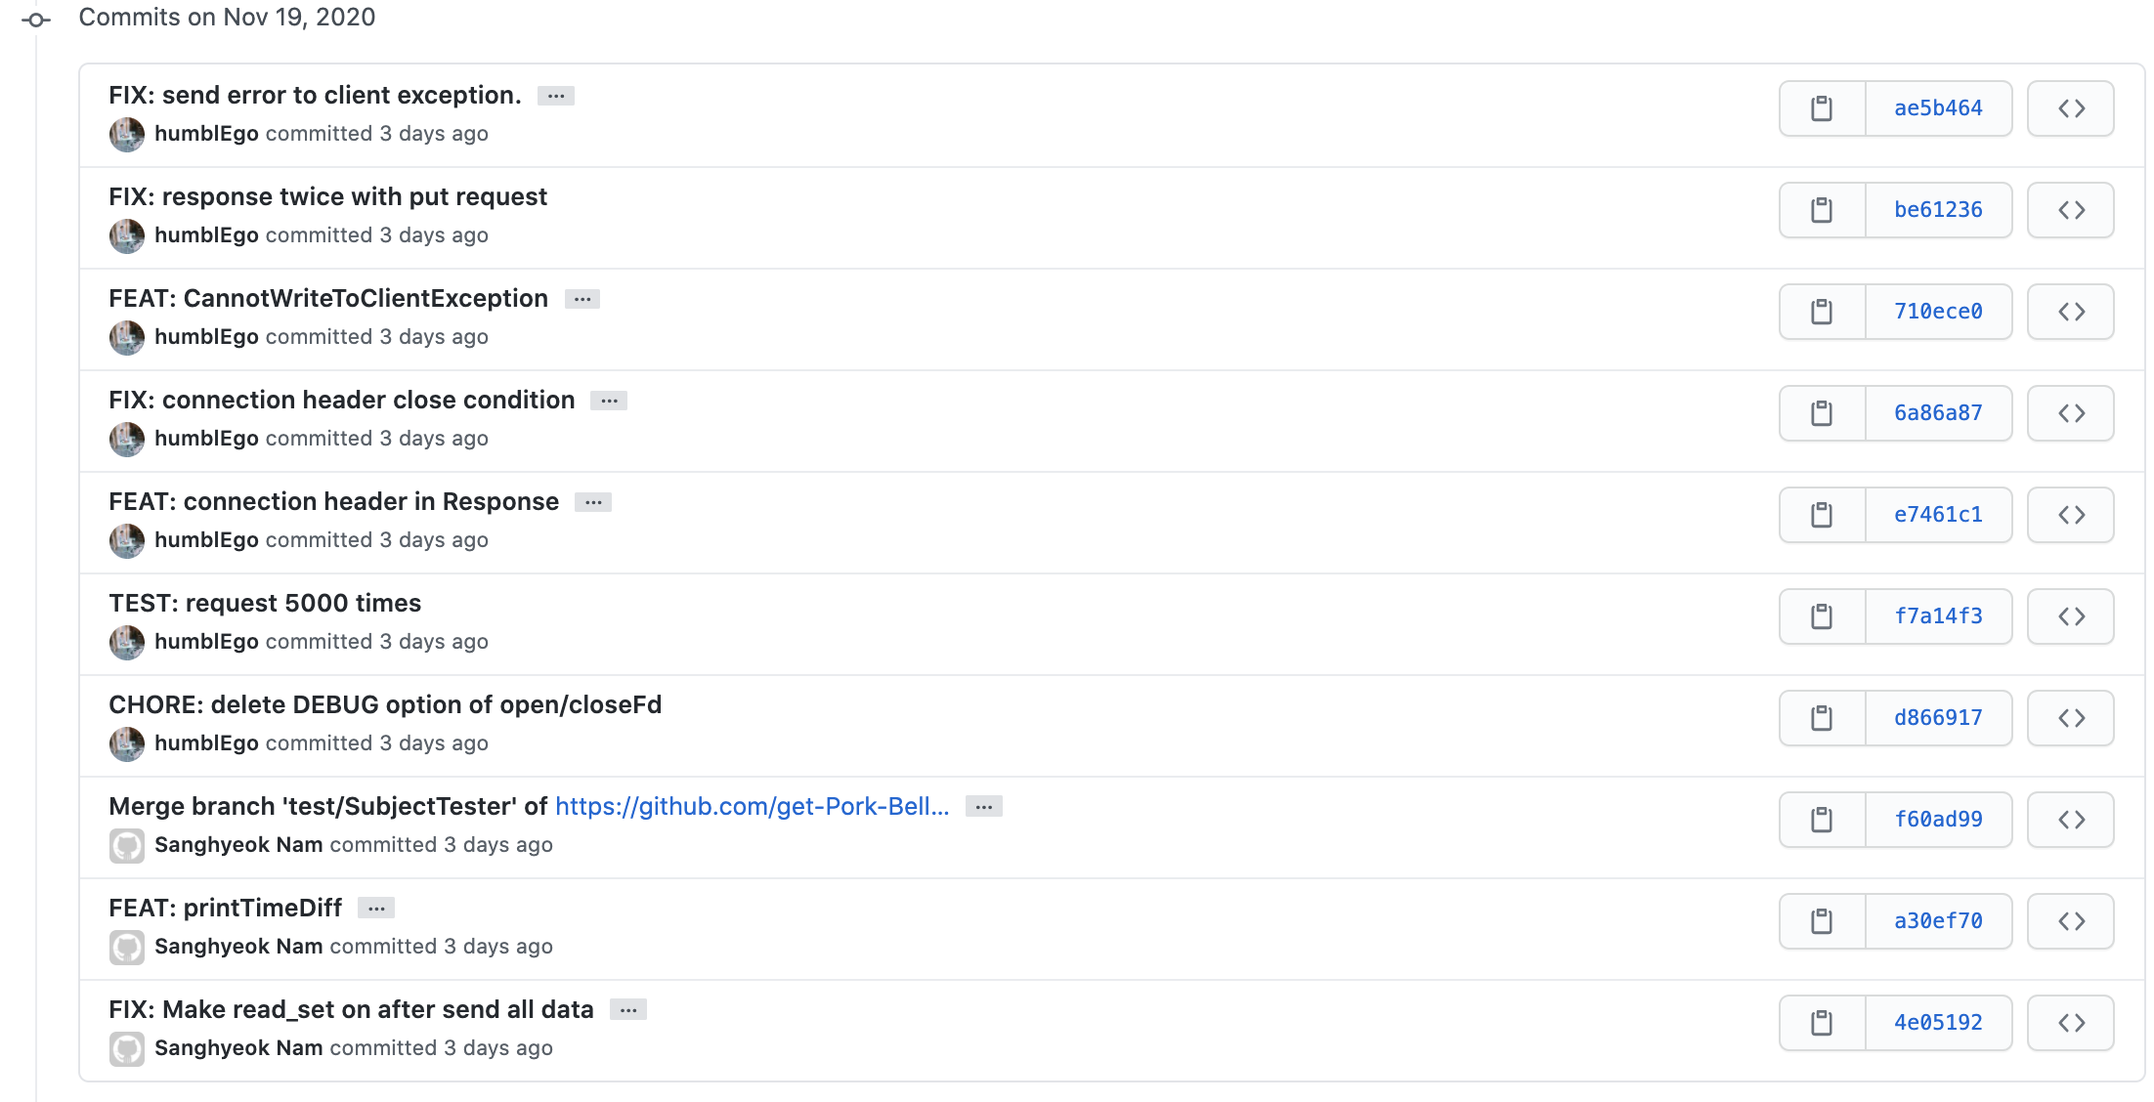Expand description of 'FIX: send error to client exception'
Viewport: 2154px width, 1102px height.
point(556,96)
